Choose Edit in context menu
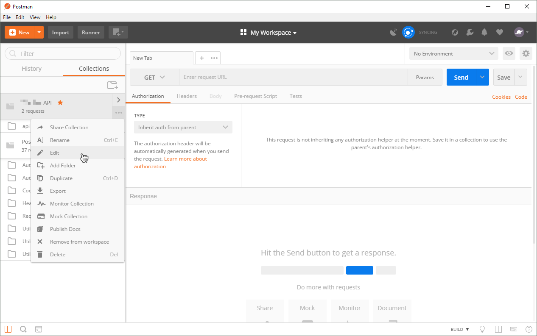Image resolution: width=537 pixels, height=336 pixels. [78, 153]
